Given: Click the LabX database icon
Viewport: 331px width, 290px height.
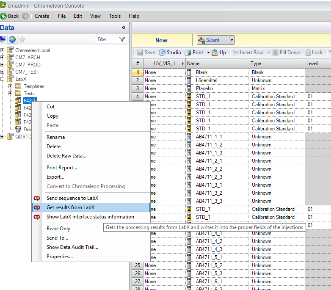Looking at the screenshot, I should 10,79.
